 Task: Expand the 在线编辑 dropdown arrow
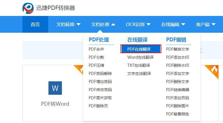[x=183, y=24]
